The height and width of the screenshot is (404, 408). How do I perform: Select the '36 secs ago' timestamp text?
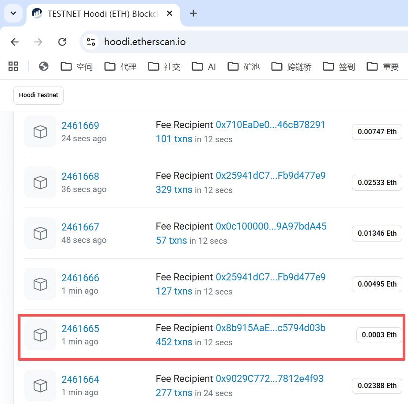pos(84,189)
